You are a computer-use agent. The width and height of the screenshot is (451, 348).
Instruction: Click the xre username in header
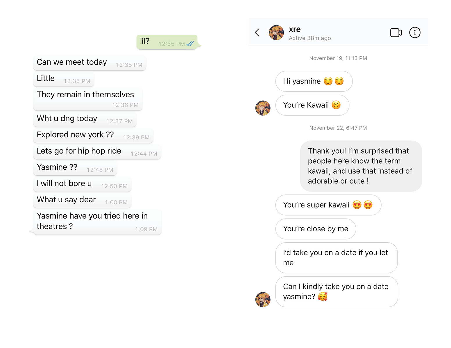pyautogui.click(x=295, y=29)
